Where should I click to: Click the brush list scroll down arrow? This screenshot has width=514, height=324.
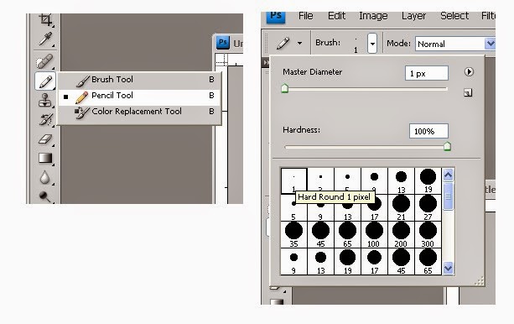(x=448, y=269)
